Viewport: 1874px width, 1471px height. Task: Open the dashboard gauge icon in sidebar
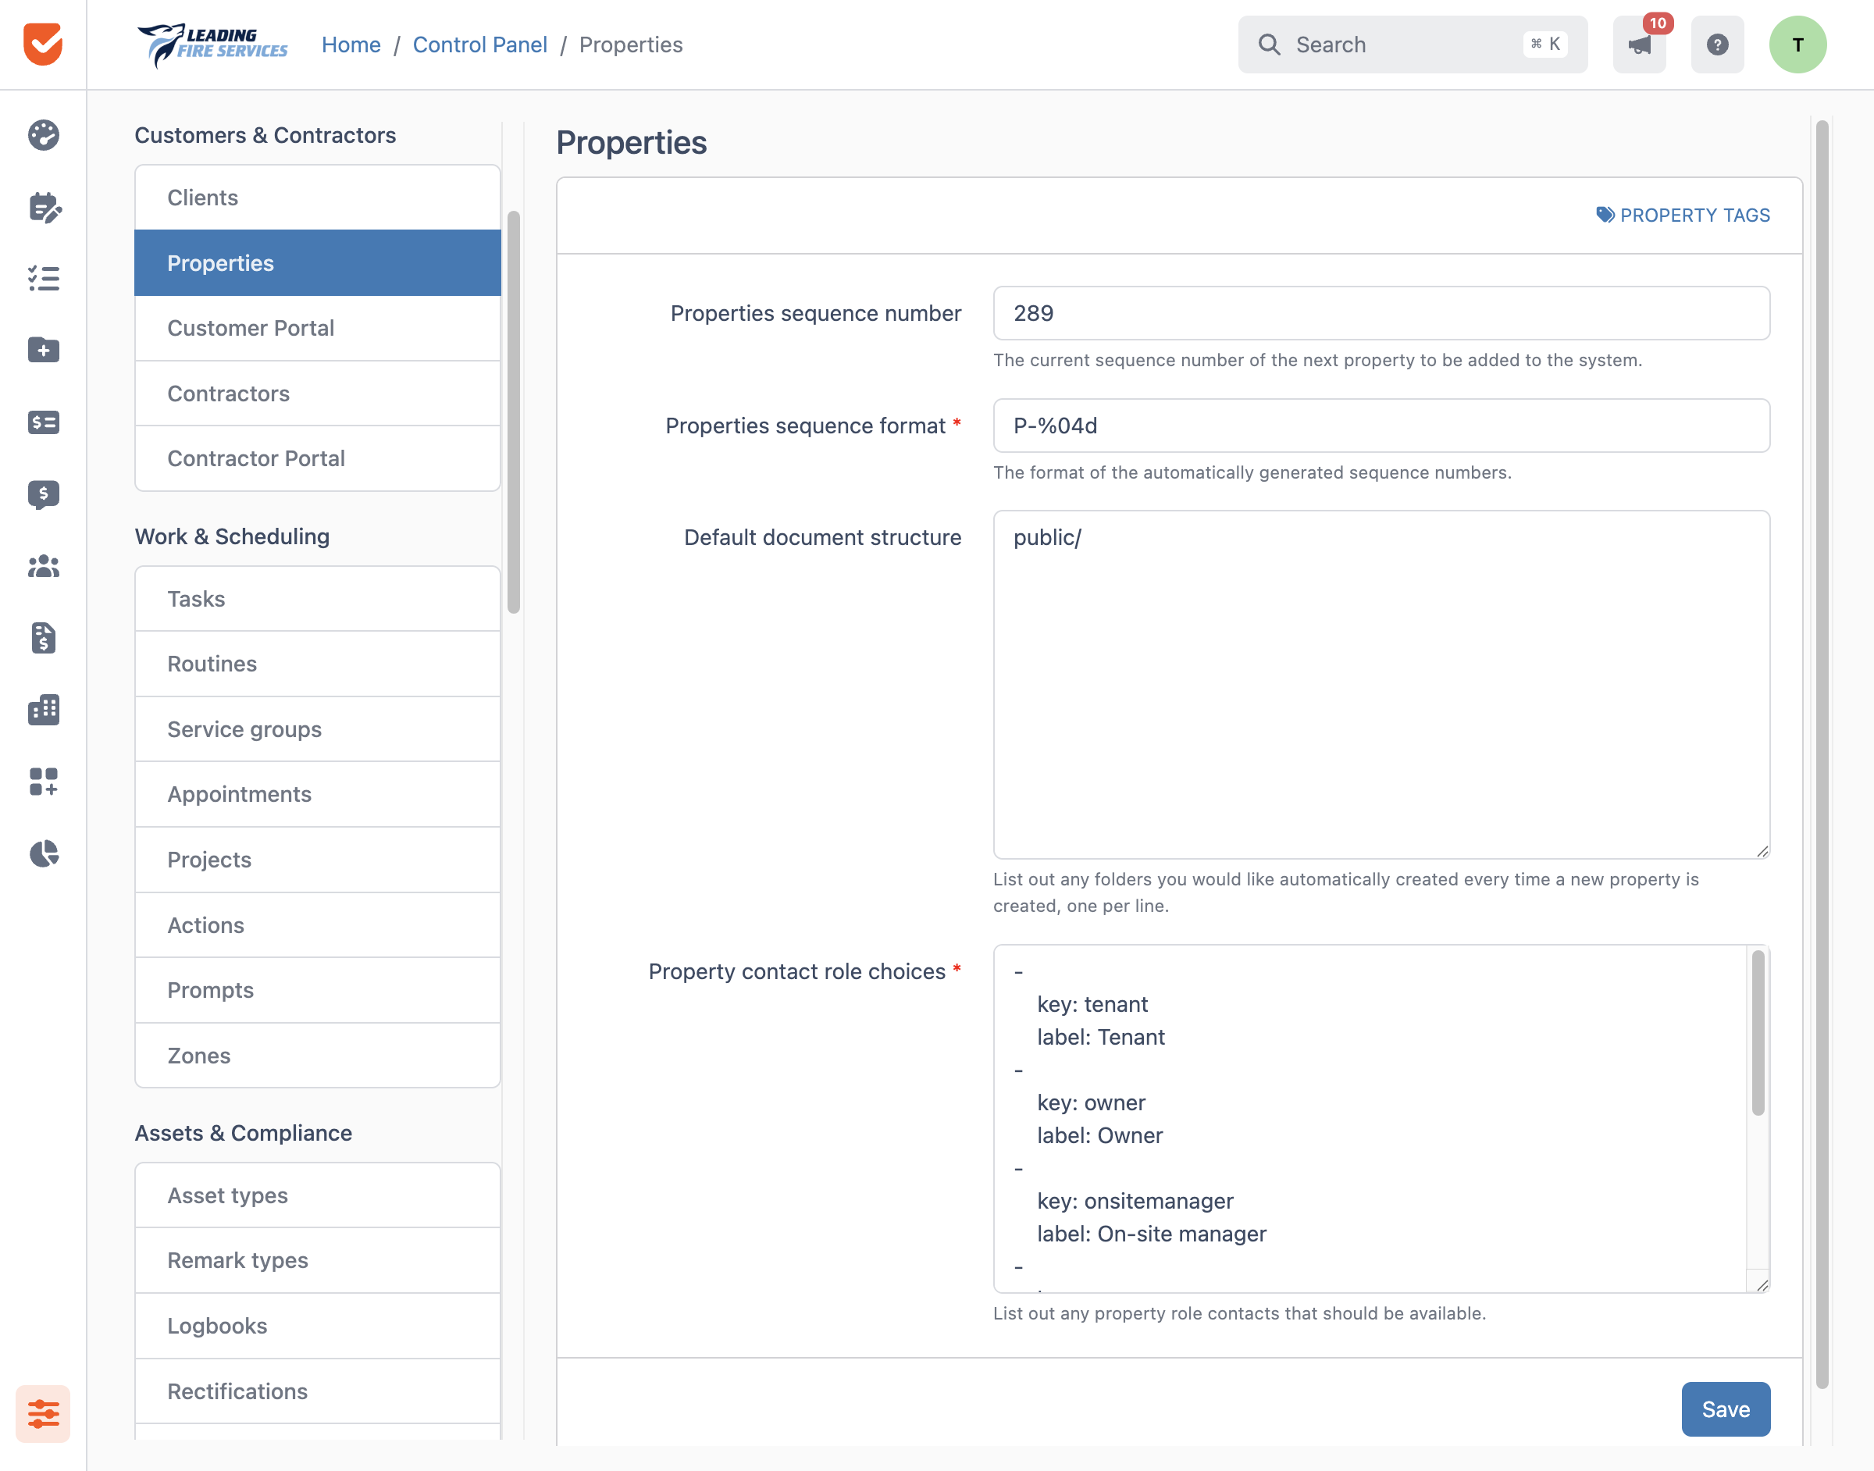(x=43, y=135)
